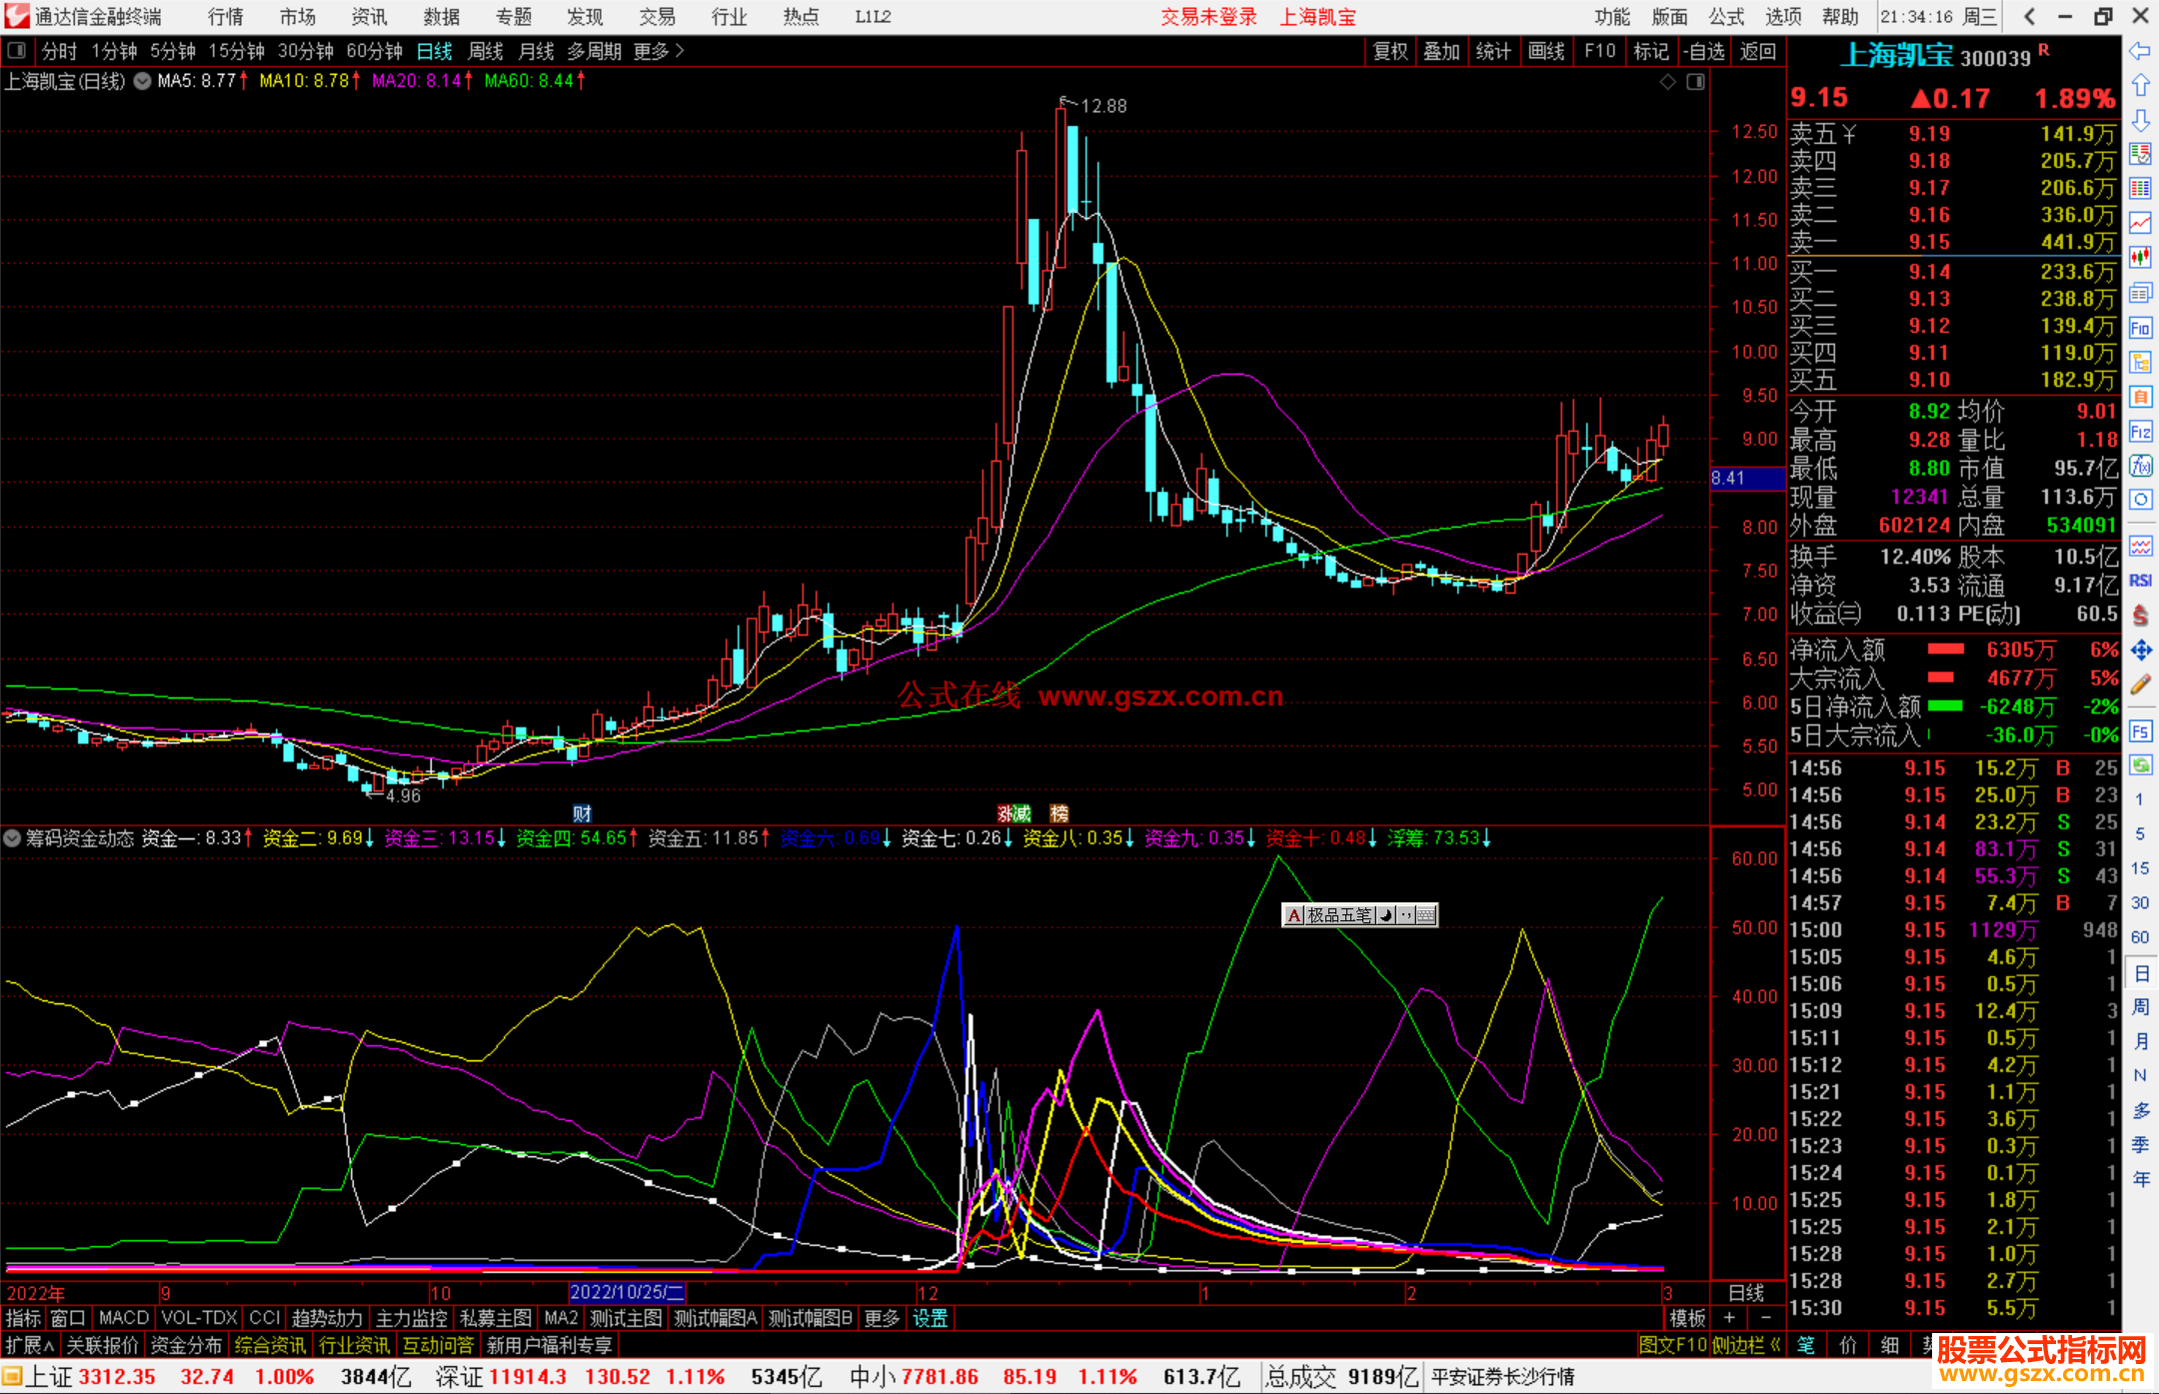Image resolution: width=2159 pixels, height=1394 pixels.
Task: Toggle the diamond marker icon above chart
Action: 1668,82
